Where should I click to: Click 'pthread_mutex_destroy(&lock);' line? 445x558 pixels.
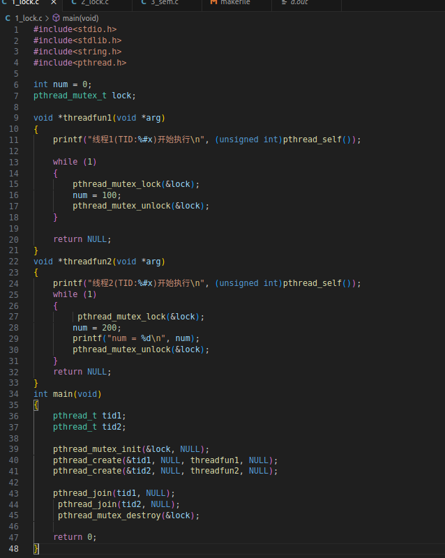(x=128, y=515)
